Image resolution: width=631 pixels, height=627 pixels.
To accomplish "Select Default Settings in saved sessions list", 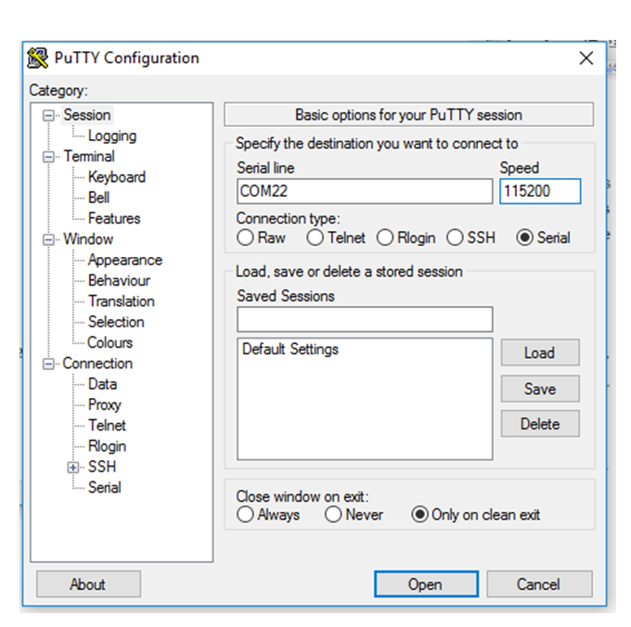I will (x=290, y=350).
